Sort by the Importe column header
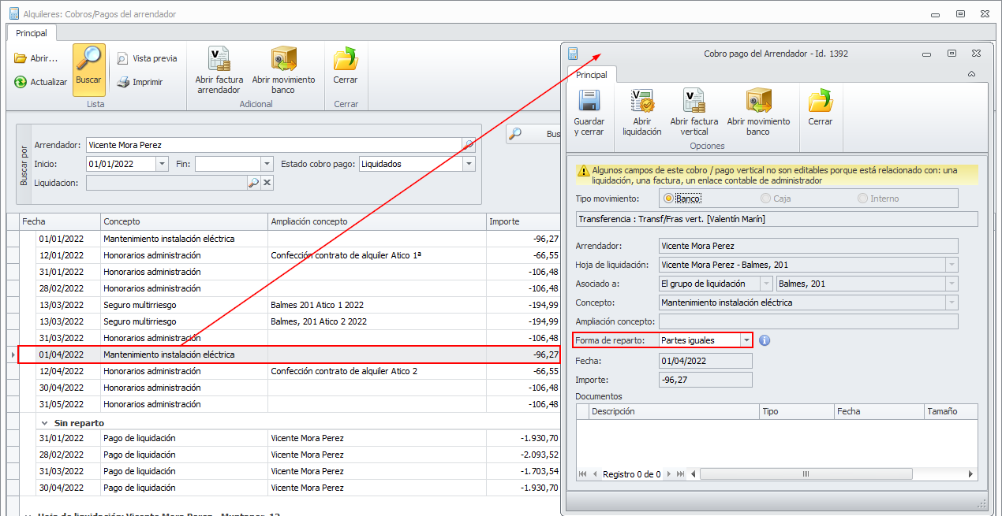Viewport: 1002px width, 516px height. (x=523, y=221)
